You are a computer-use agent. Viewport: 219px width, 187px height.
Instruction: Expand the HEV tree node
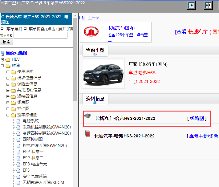click(x=2, y=59)
